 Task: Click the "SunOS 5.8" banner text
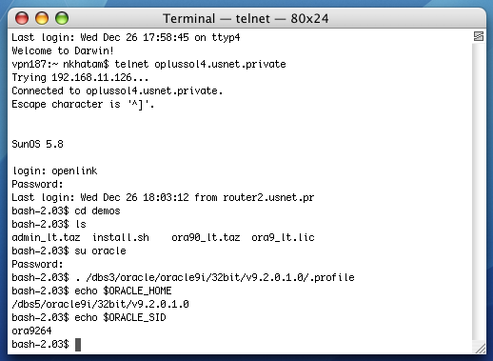click(x=37, y=144)
